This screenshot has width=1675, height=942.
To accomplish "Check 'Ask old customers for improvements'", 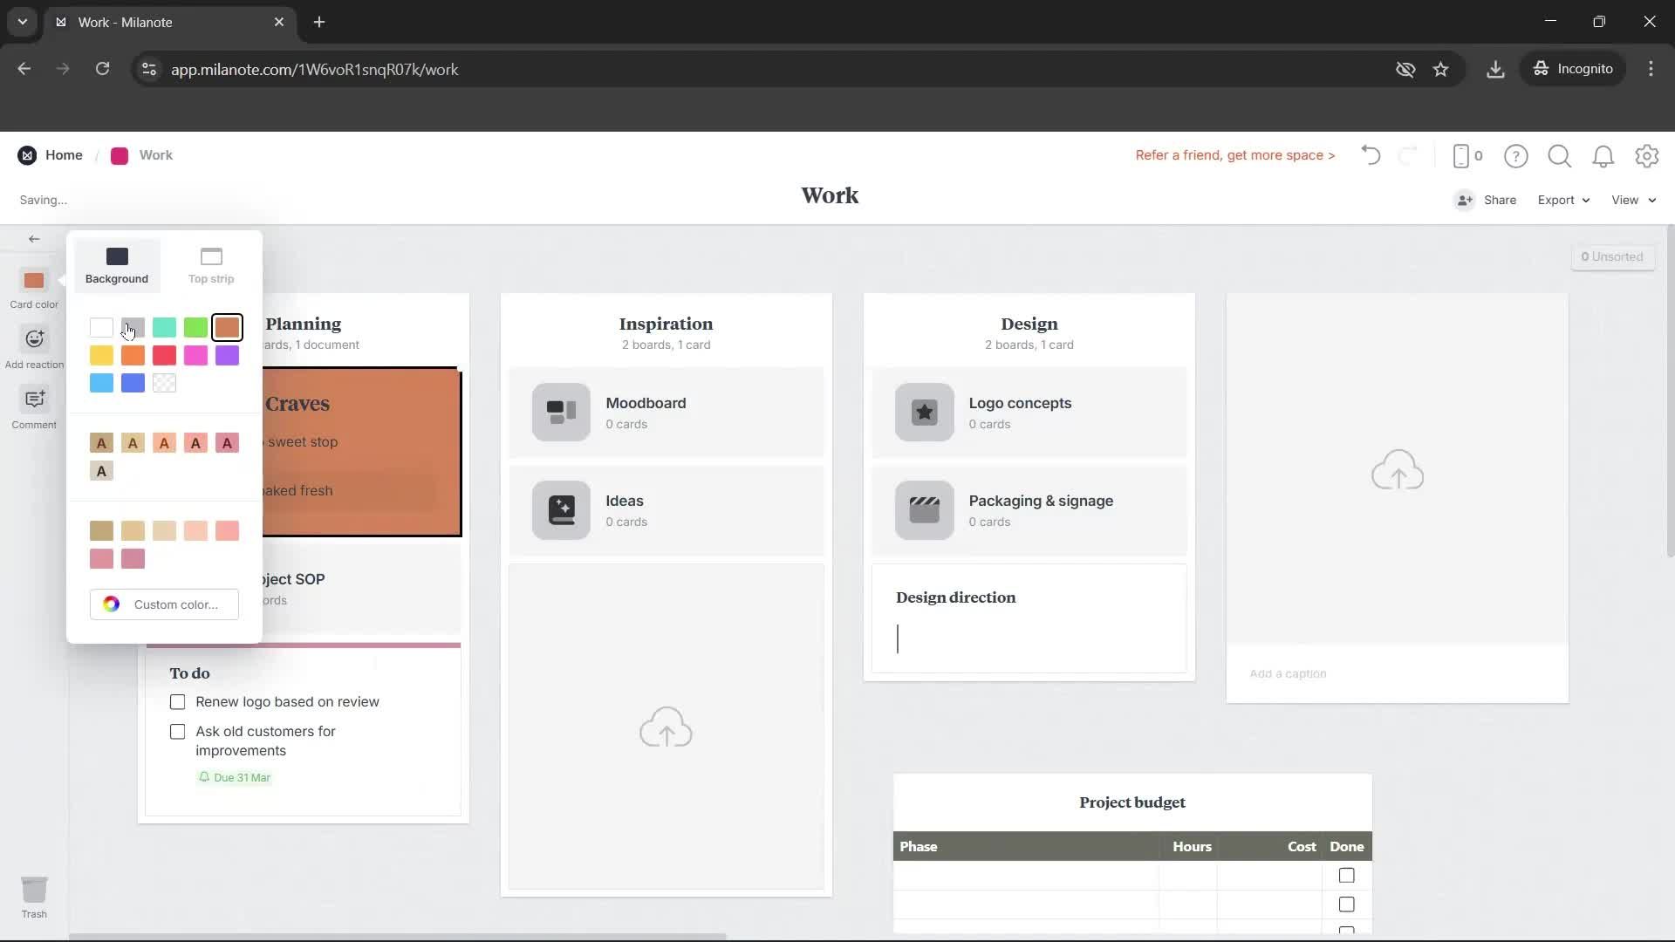I will [x=177, y=731].
